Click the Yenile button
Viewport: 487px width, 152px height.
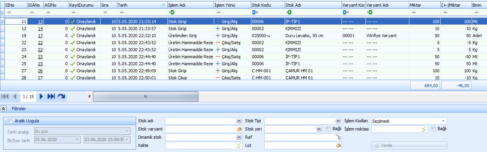pos(409,146)
